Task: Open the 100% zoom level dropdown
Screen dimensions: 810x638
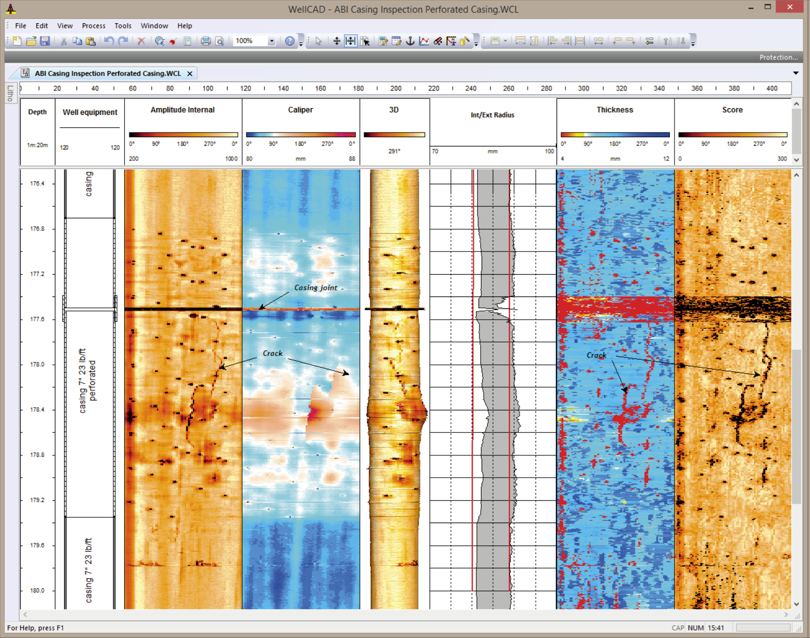Action: (271, 41)
